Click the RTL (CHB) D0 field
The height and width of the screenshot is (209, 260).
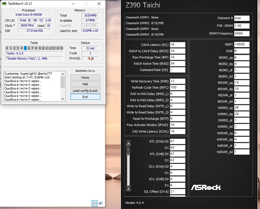(178, 154)
